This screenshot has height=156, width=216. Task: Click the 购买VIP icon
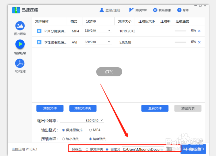(x=131, y=10)
